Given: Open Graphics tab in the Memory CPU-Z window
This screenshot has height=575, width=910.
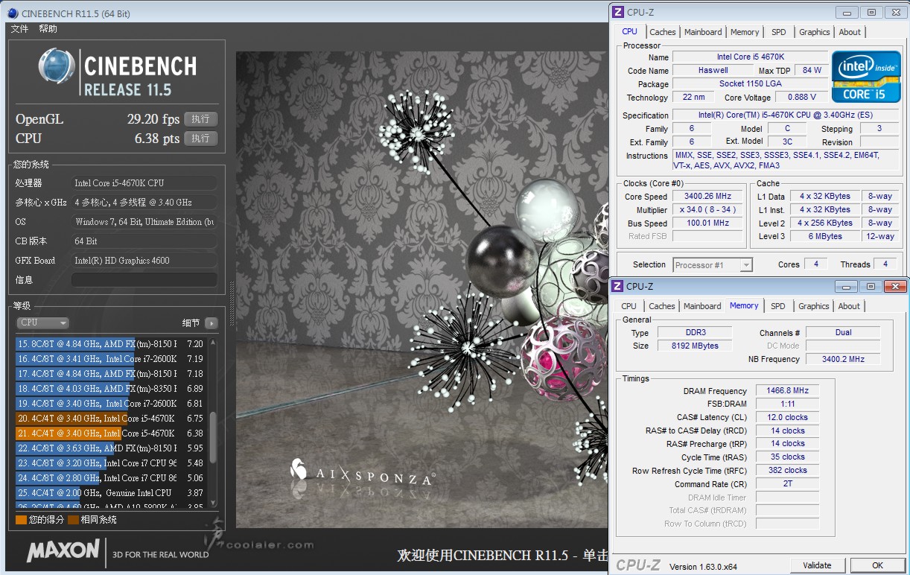Looking at the screenshot, I should (814, 306).
